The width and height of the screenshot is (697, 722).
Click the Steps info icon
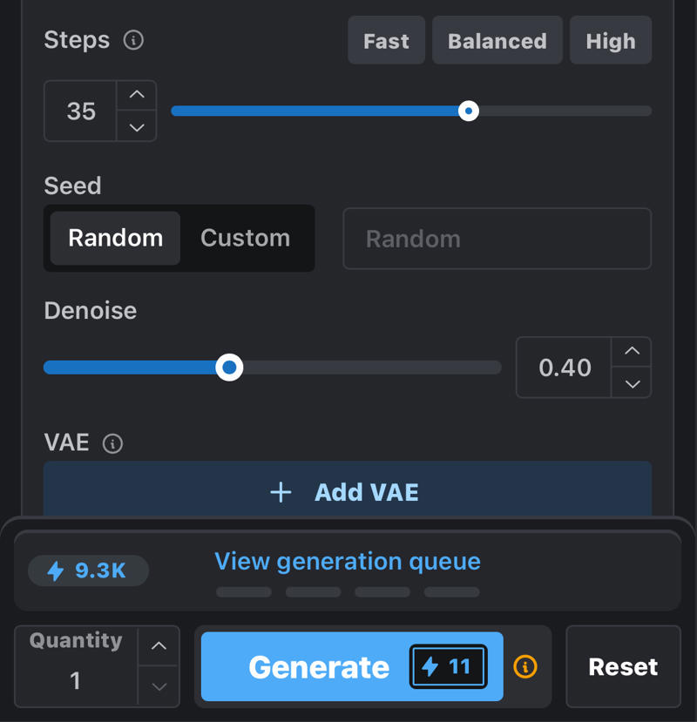133,40
